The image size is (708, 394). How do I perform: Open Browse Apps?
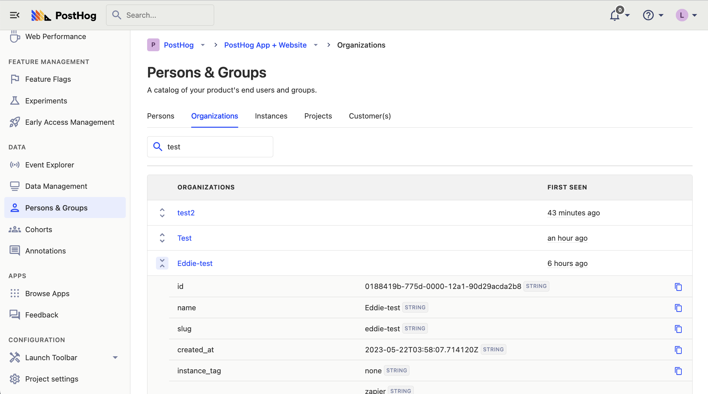pyautogui.click(x=47, y=293)
